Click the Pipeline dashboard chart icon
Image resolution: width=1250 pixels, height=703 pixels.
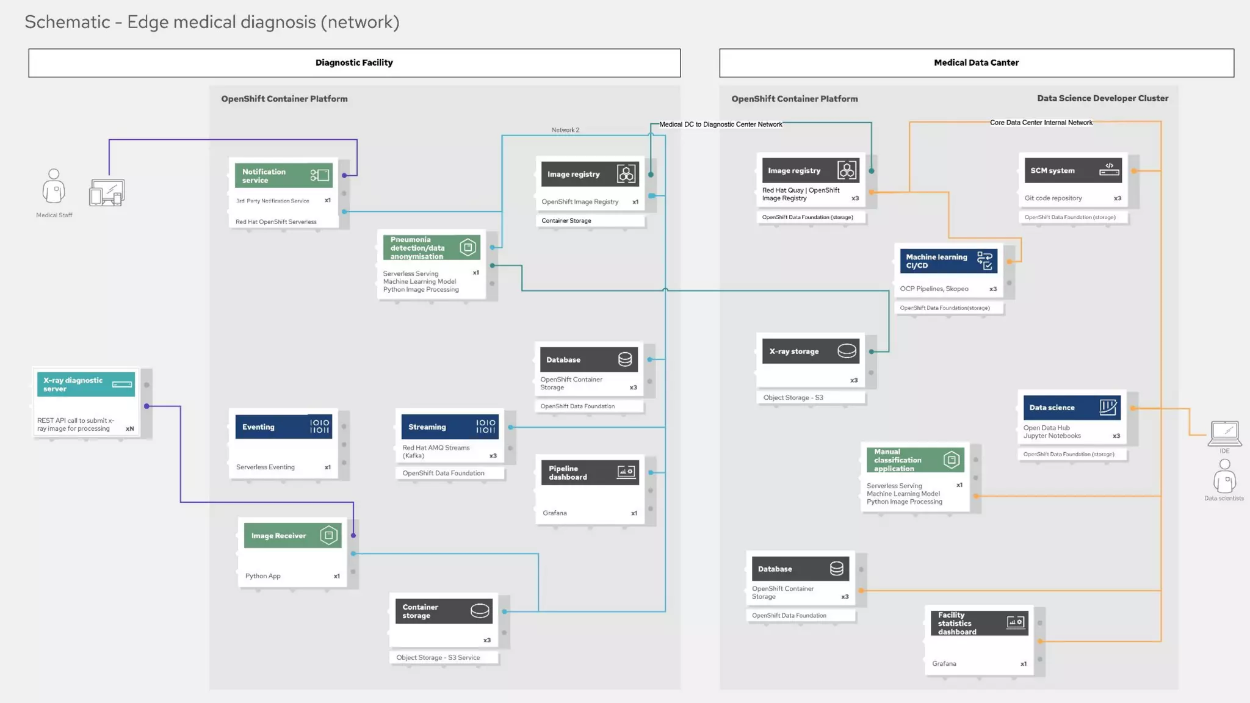[x=626, y=472]
